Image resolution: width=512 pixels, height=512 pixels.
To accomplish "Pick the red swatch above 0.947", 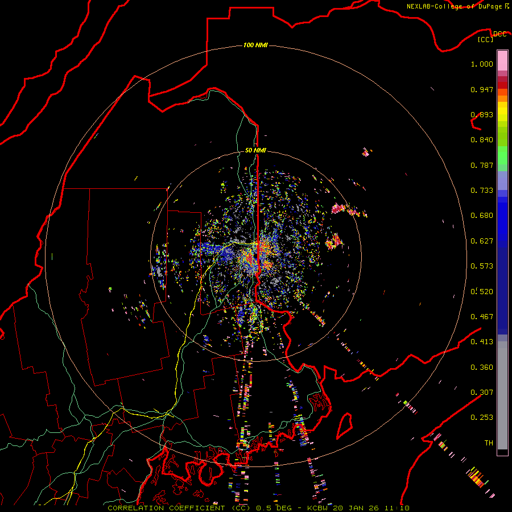I will tap(502, 85).
